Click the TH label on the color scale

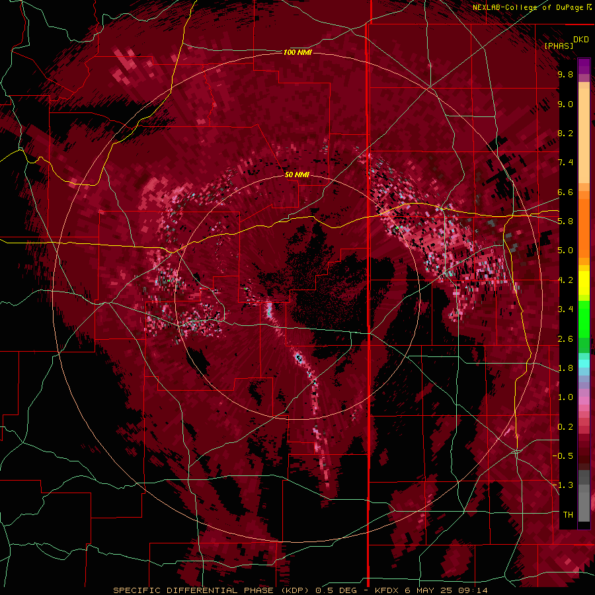(x=568, y=515)
